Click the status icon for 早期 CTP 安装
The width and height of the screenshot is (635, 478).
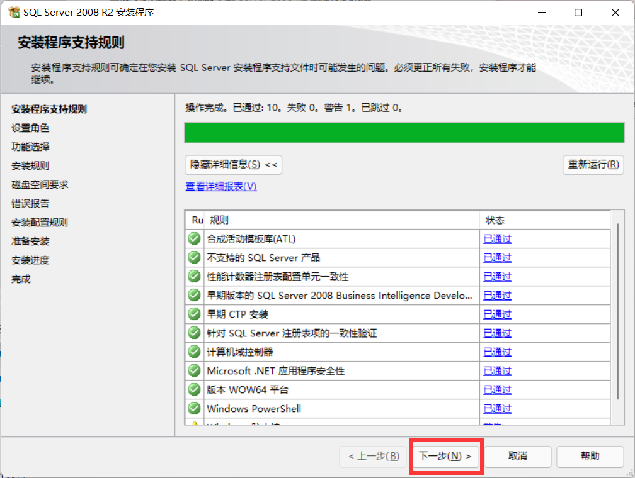click(x=194, y=314)
